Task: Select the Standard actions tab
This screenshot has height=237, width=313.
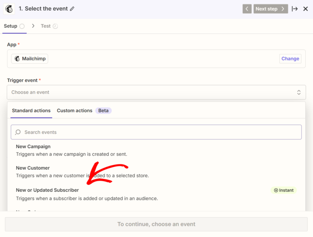Action: coord(31,111)
